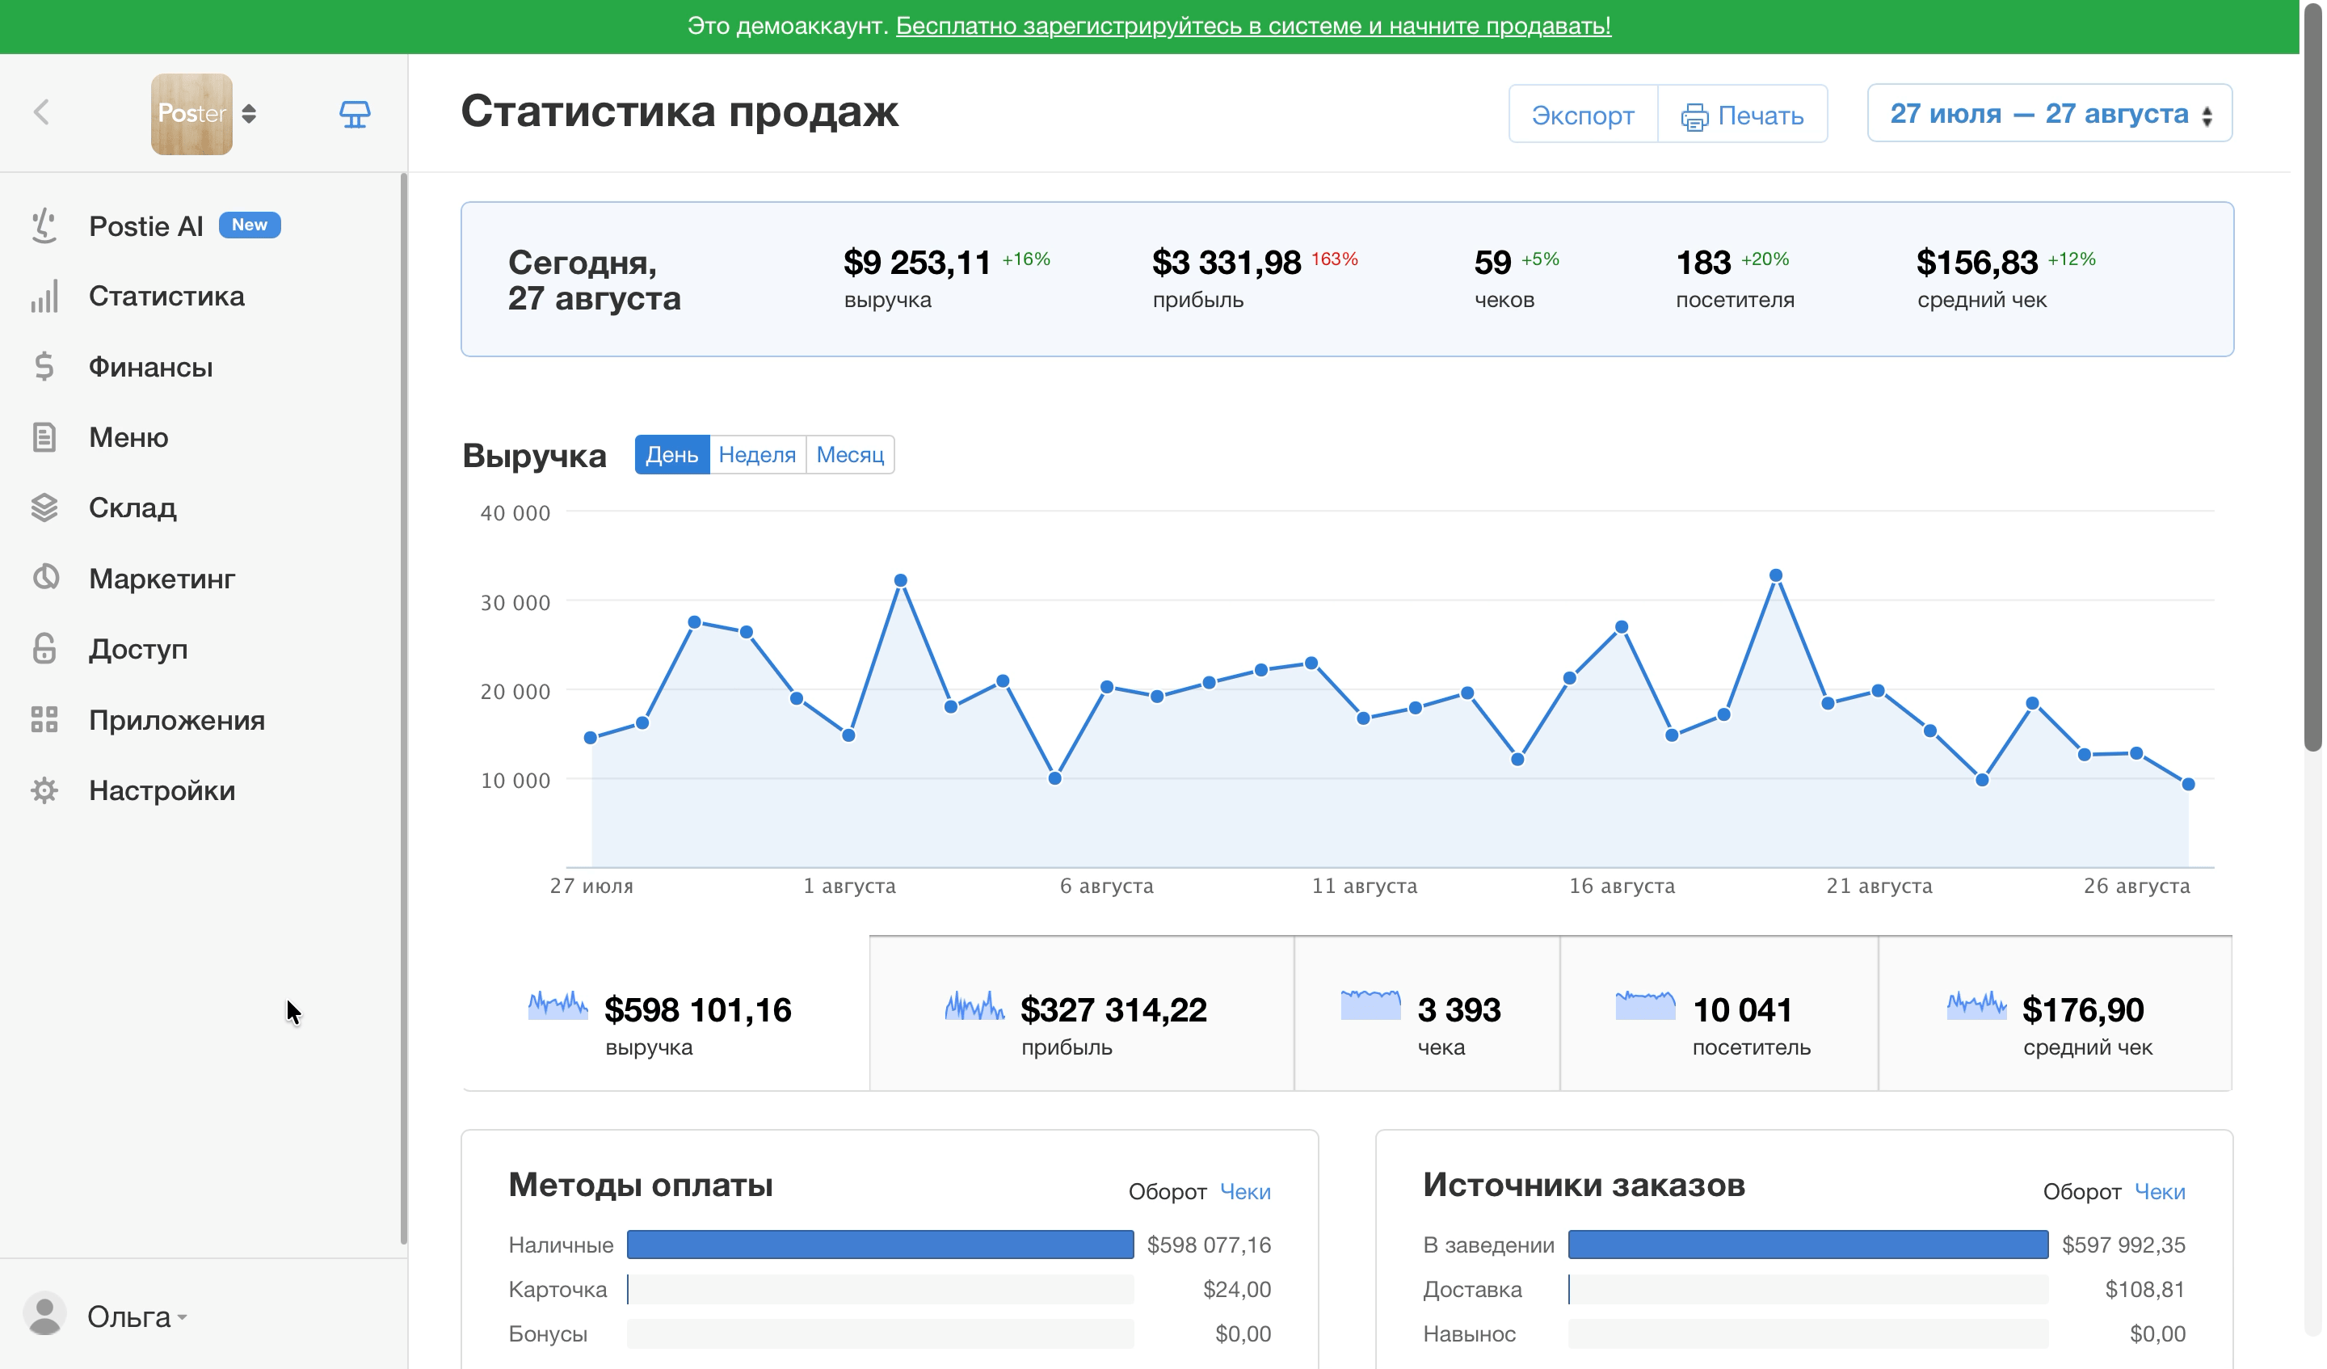Select the $327 314,22 прибыль metric tab
Viewport: 2327px width, 1369px height.
1081,1014
